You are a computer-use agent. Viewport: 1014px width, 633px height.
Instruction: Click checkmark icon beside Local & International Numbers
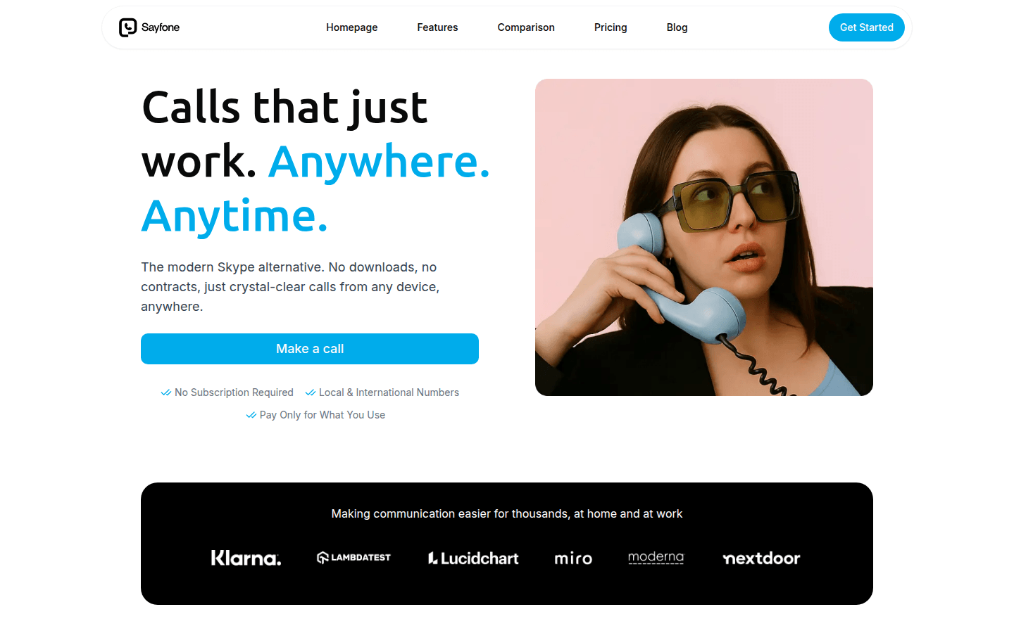311,392
